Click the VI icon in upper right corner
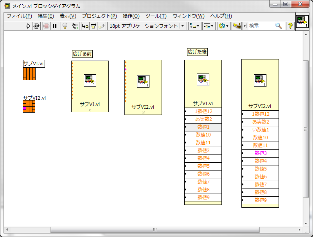 pyautogui.click(x=302, y=22)
